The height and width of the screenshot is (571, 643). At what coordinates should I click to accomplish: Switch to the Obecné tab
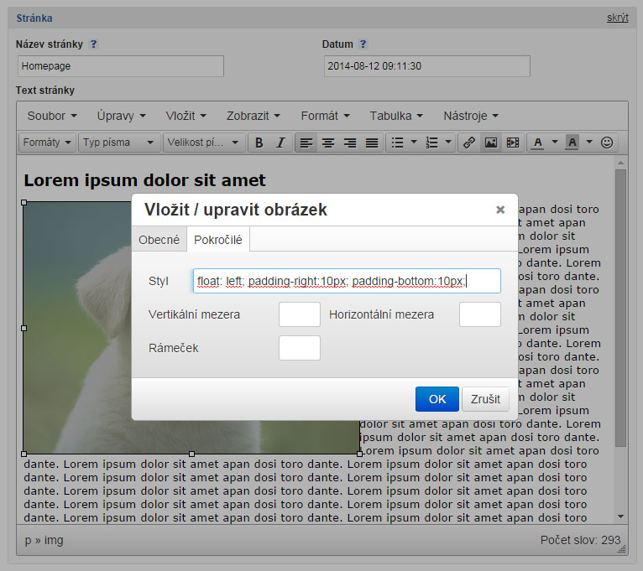(159, 240)
